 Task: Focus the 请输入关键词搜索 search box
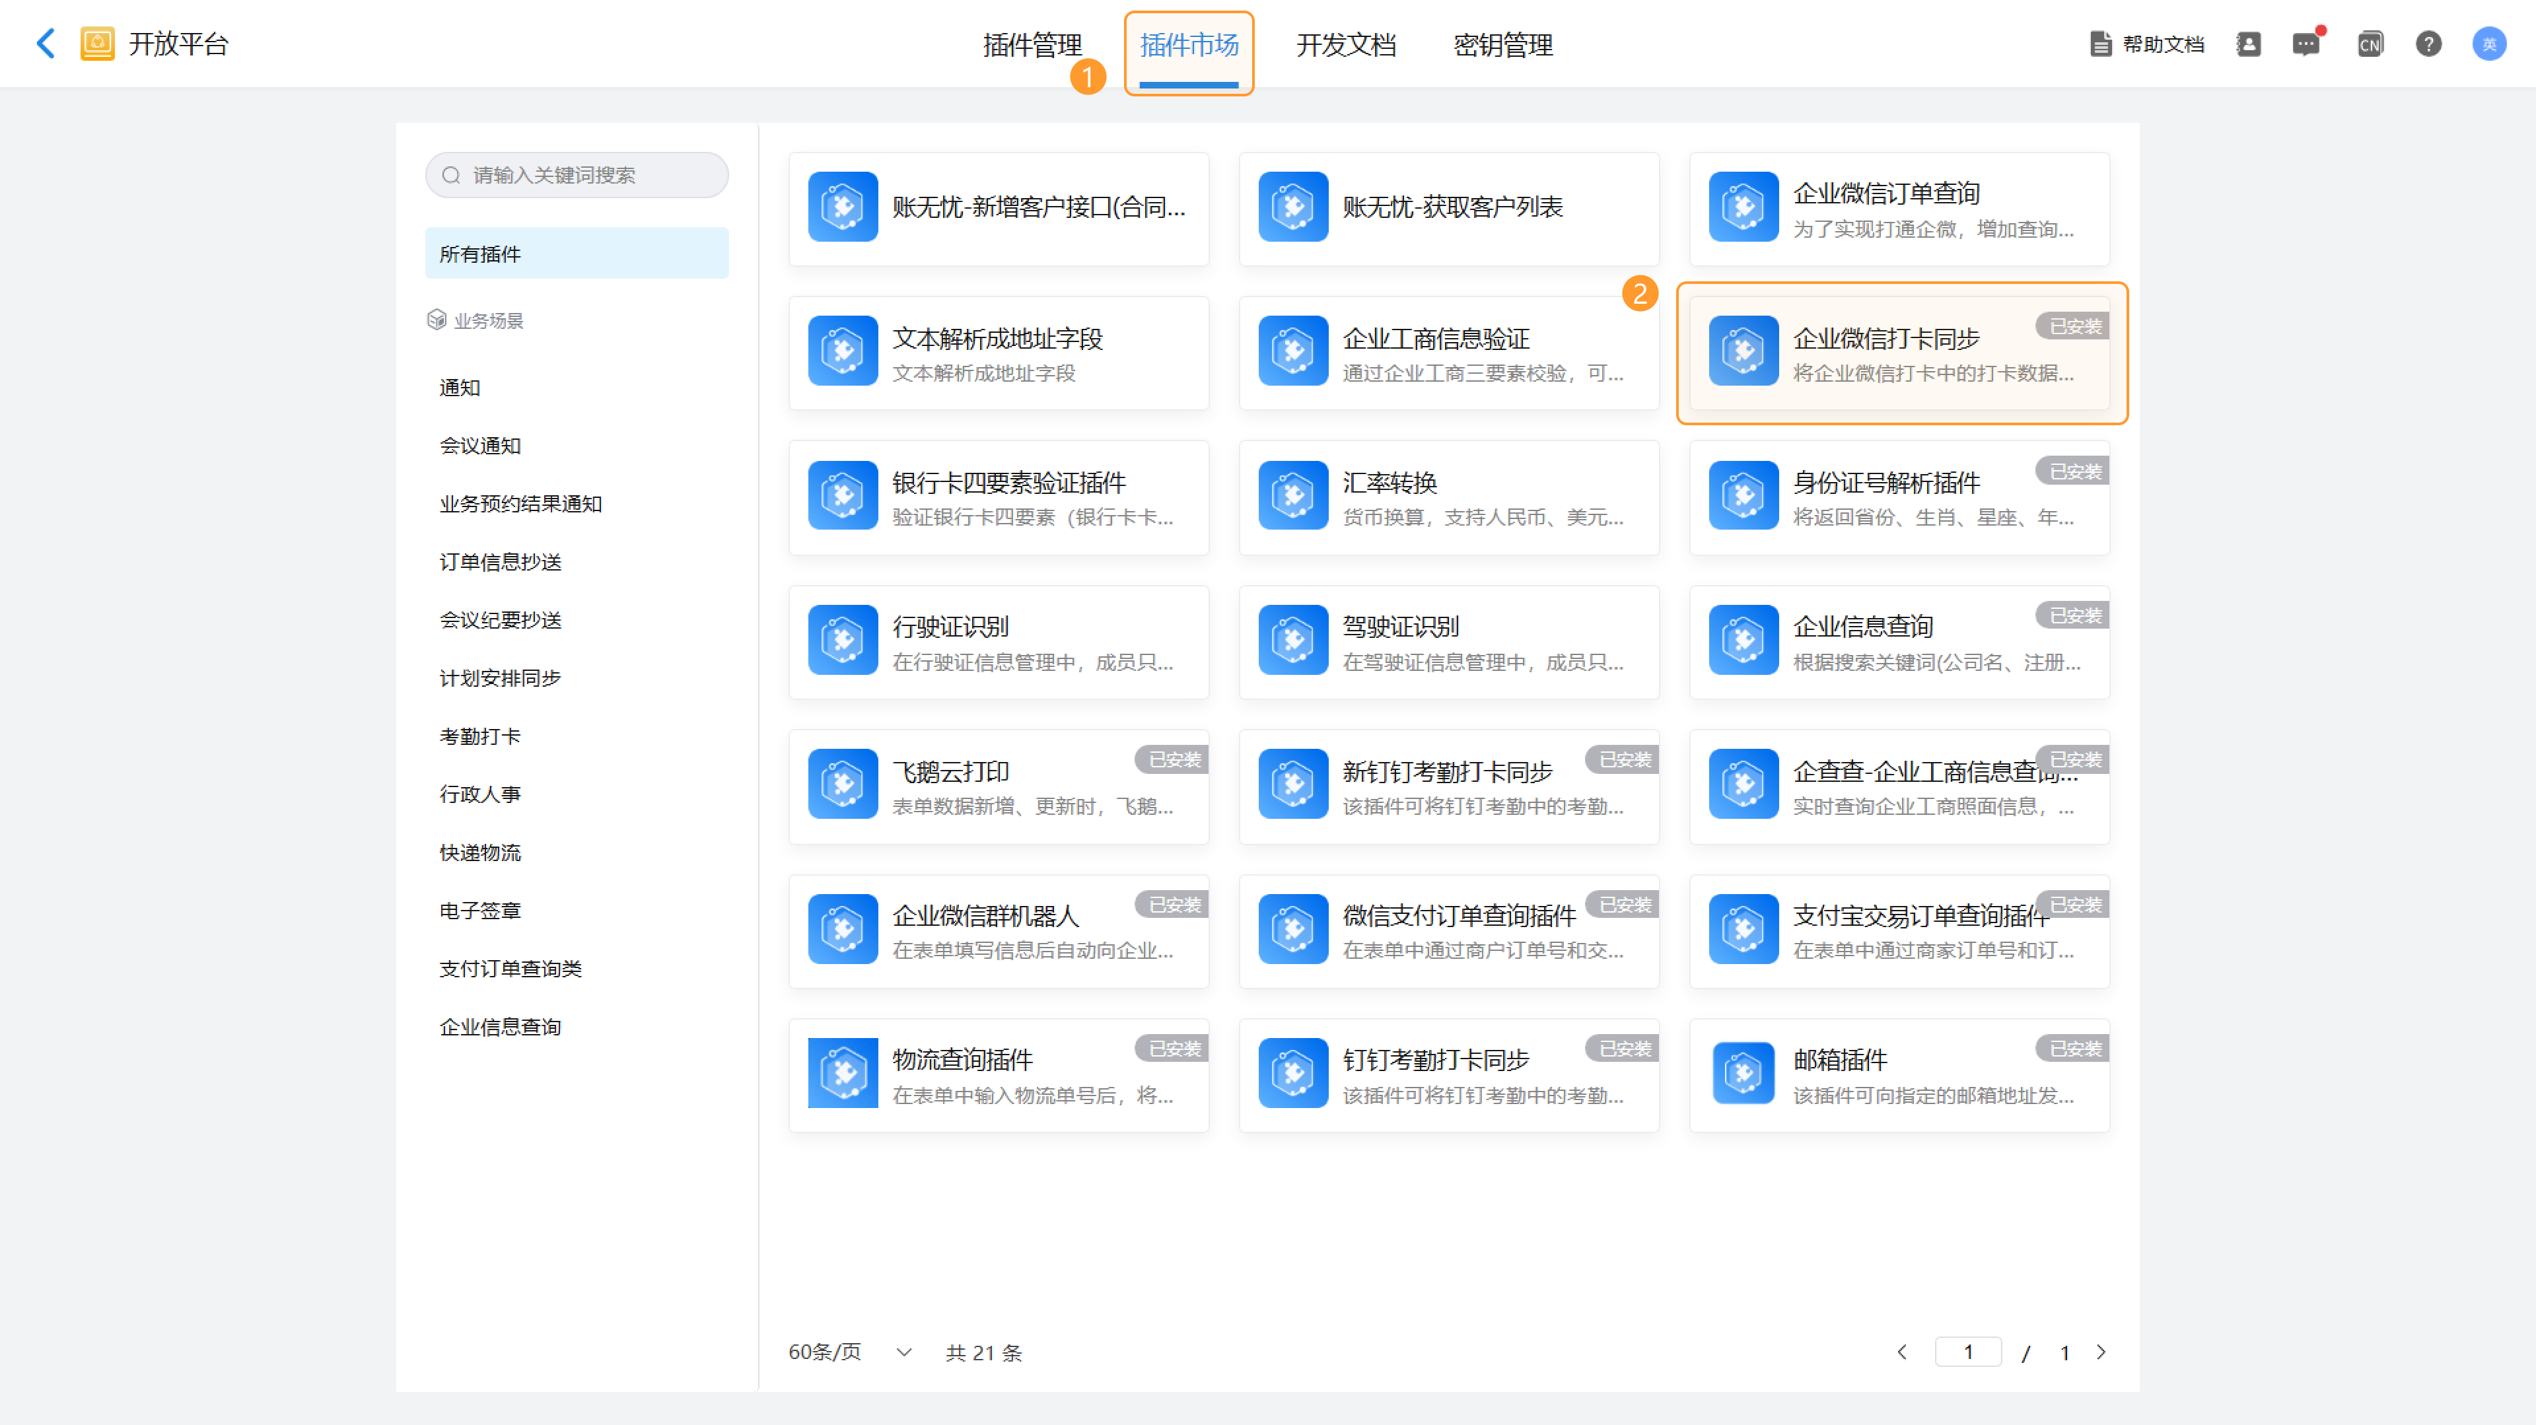577,175
